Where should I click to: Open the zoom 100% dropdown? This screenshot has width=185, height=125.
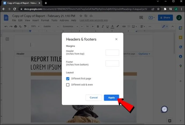pos(35,26)
